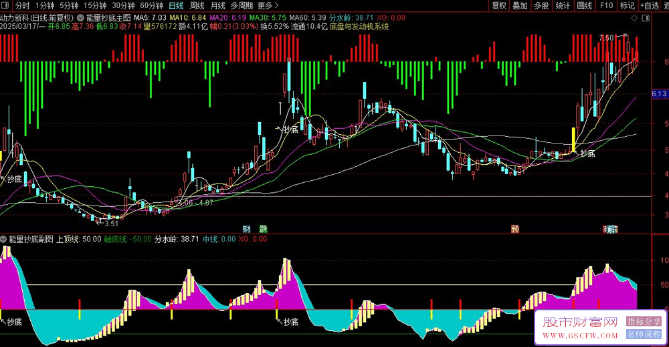Select the 日线 daily tab

pyautogui.click(x=176, y=5)
